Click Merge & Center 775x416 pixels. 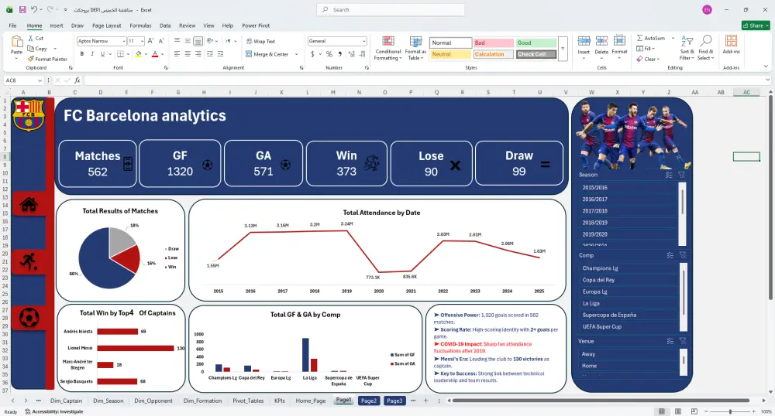pyautogui.click(x=267, y=54)
